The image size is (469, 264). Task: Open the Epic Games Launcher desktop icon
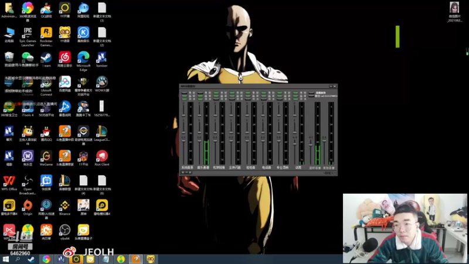pos(28,37)
